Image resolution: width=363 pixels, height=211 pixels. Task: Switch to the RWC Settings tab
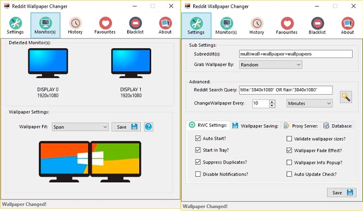208,125
